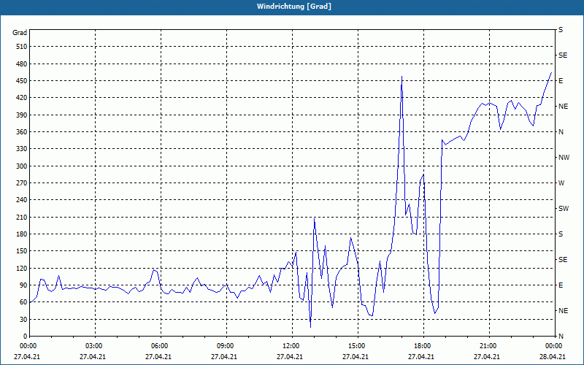Click the 21:00 time axis label

click(x=487, y=346)
